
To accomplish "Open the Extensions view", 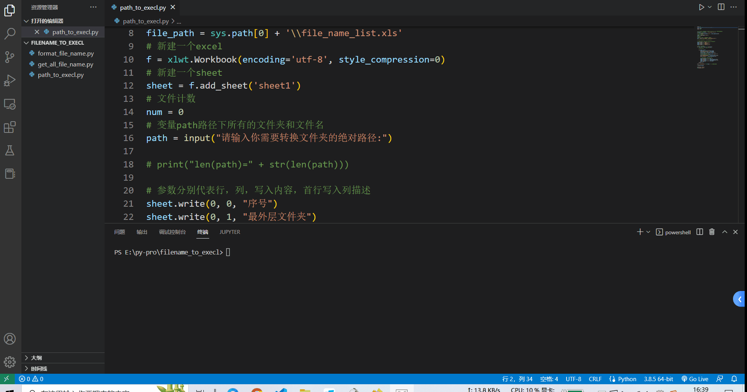I will point(10,127).
